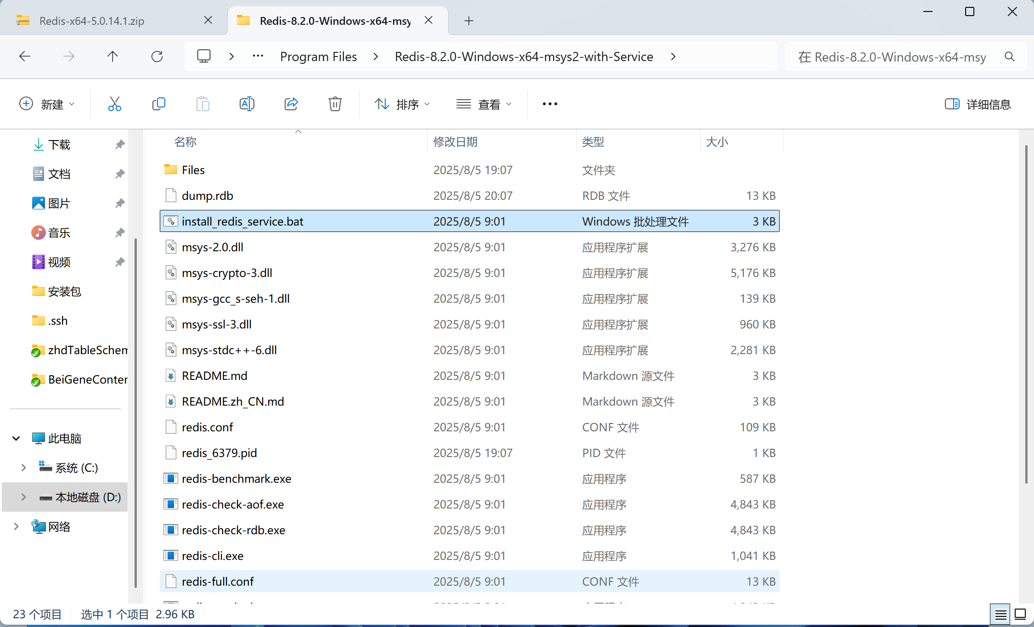This screenshot has width=1034, height=627.
Task: Open .ssh folder in sidebar
Action: (58, 321)
